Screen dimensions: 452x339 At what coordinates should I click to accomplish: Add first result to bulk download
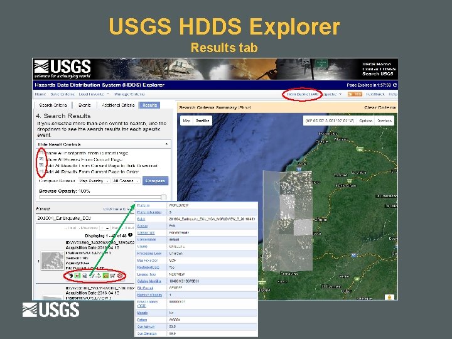[105, 276]
